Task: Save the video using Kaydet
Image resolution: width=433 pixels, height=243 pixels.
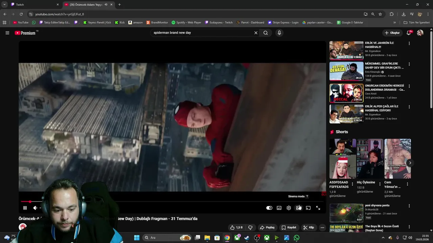Action: [x=289, y=227]
